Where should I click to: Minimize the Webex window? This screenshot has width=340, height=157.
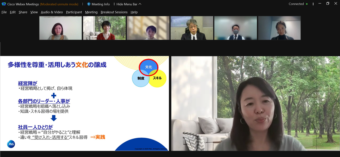[320, 4]
